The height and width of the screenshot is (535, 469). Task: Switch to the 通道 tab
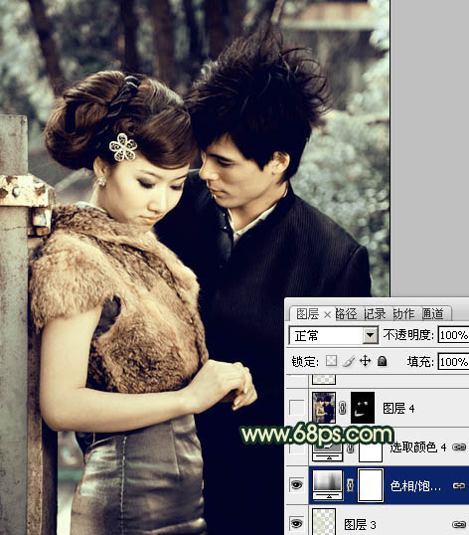433,314
